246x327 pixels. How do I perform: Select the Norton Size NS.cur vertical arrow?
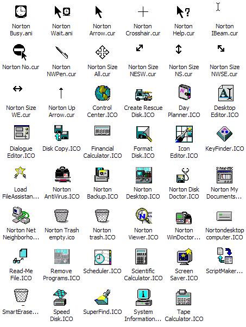179,49
